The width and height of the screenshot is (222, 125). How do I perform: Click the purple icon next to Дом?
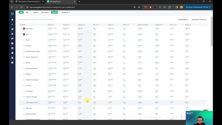tap(24, 34)
